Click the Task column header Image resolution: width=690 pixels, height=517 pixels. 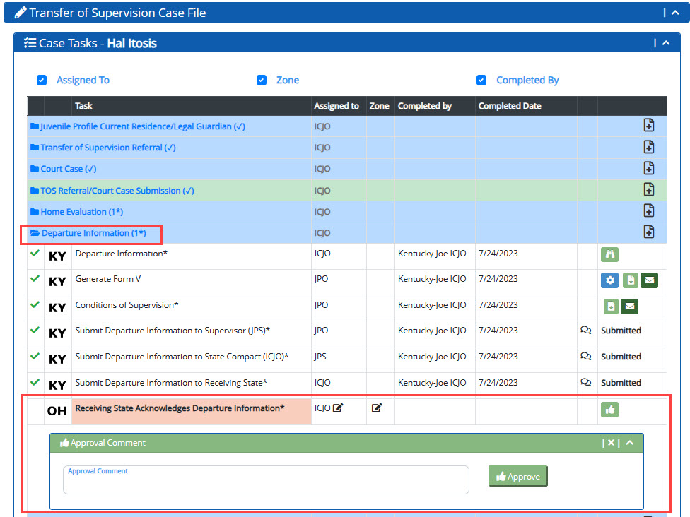pyautogui.click(x=83, y=106)
